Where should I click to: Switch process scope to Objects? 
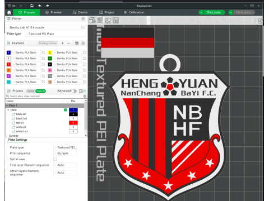[40, 91]
